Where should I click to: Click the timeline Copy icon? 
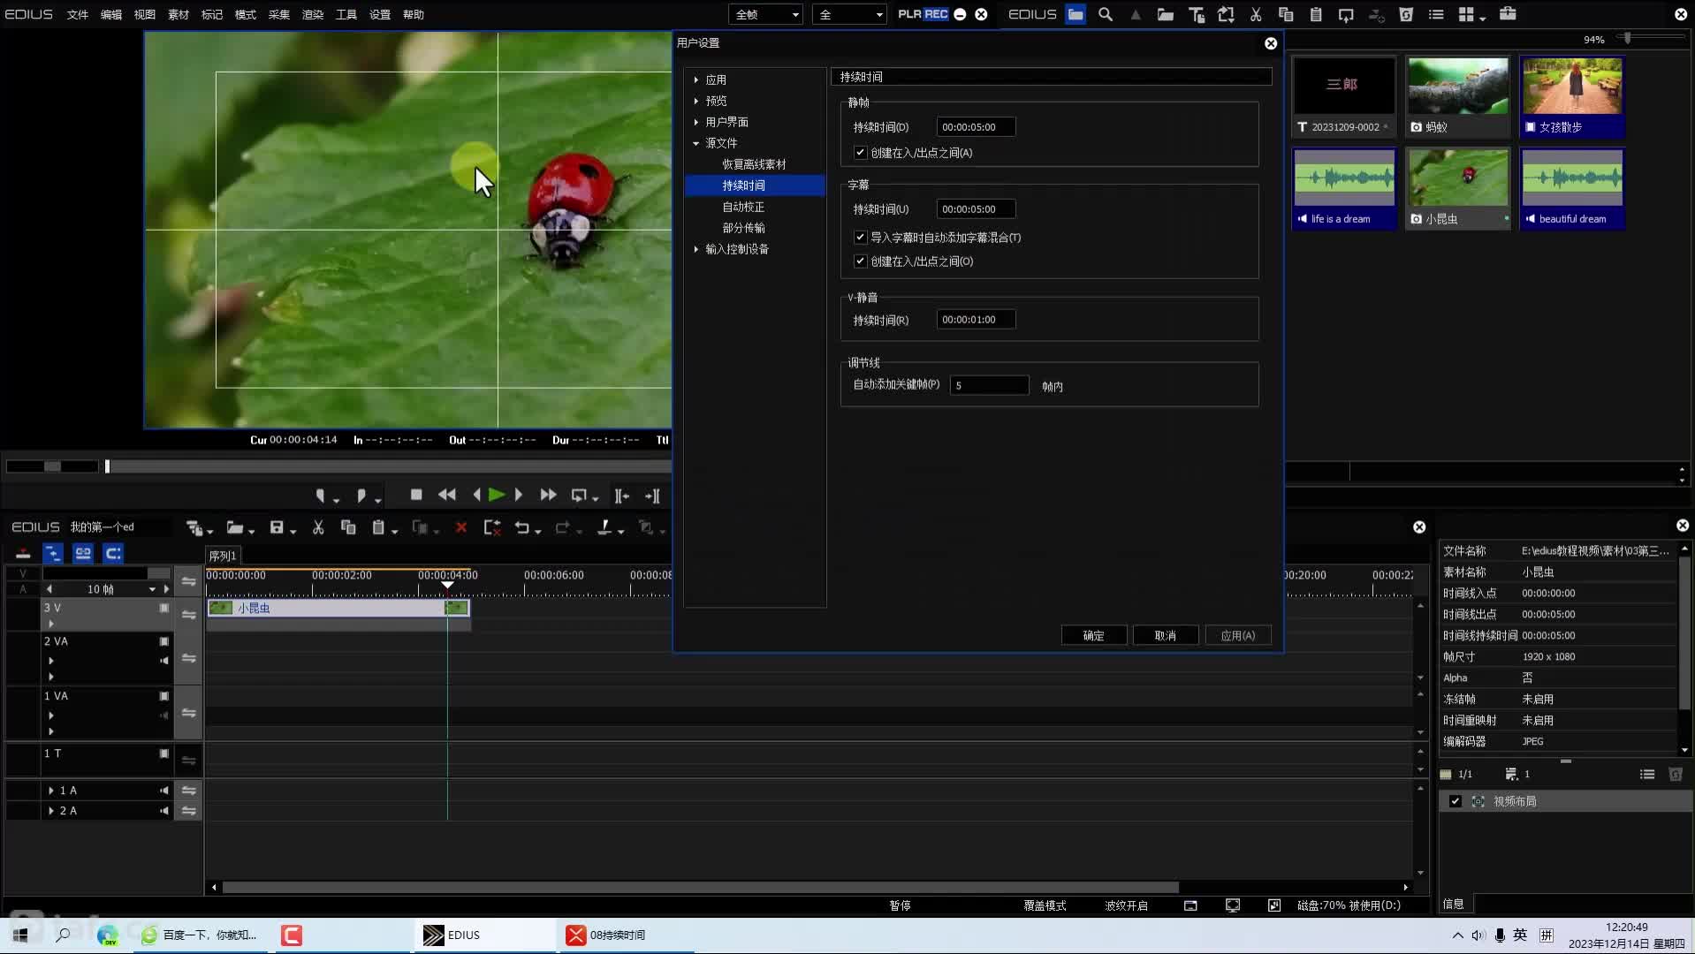tap(348, 527)
